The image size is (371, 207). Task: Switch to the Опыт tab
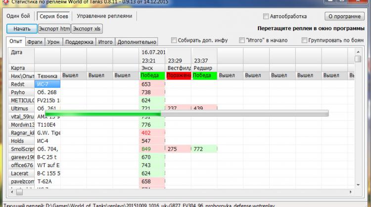(16, 41)
